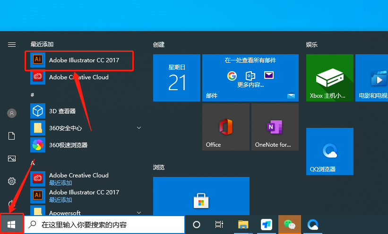This screenshot has width=388, height=234.
Task: Open the blue T app on taskbar
Action: (266, 225)
